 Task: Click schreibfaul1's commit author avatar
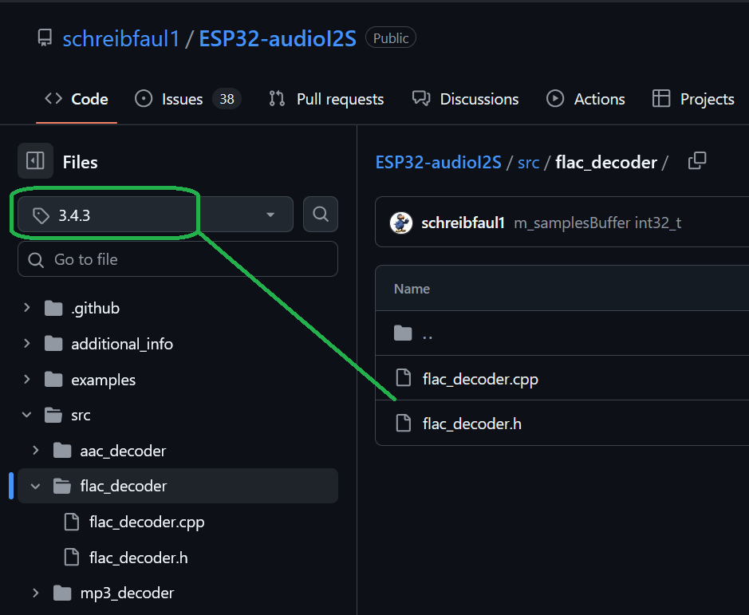click(x=400, y=223)
